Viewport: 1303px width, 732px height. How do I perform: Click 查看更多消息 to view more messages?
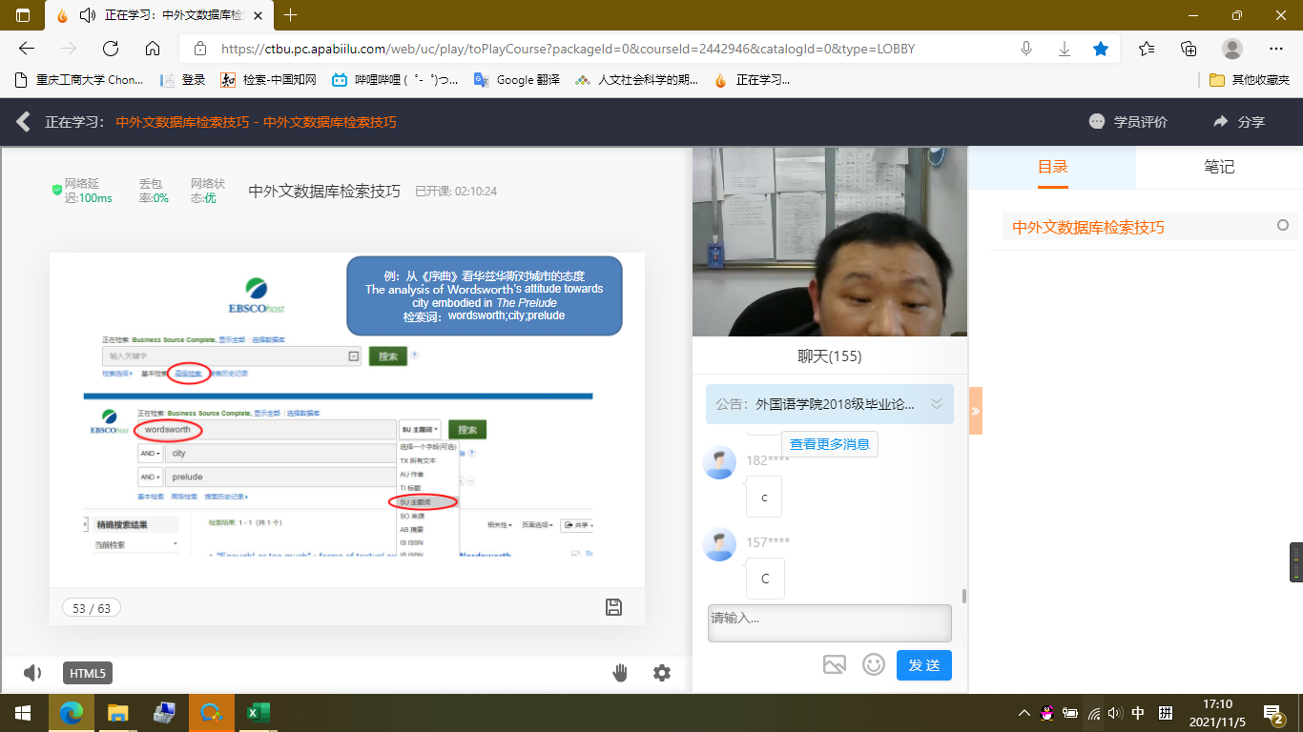tap(829, 444)
